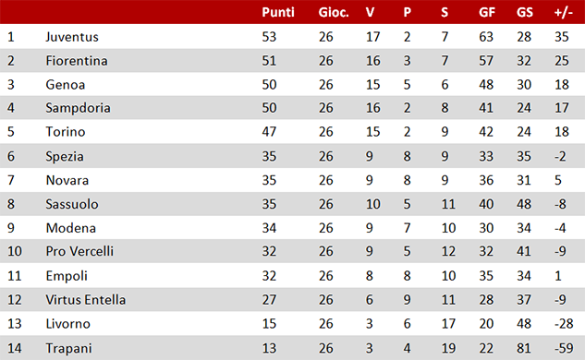Select the Empoli row
The image size is (585, 360).
pyautogui.click(x=292, y=275)
